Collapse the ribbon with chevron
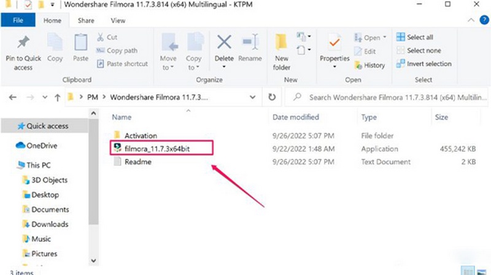The width and height of the screenshot is (491, 275). 471,20
